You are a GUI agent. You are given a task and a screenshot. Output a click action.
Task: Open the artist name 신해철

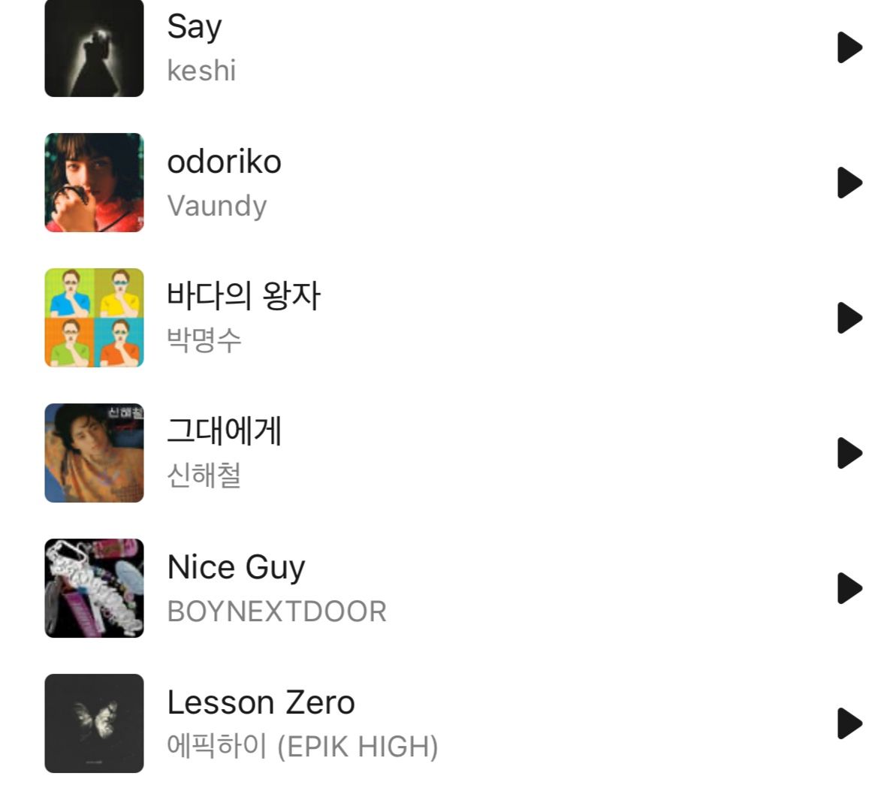[x=204, y=475]
